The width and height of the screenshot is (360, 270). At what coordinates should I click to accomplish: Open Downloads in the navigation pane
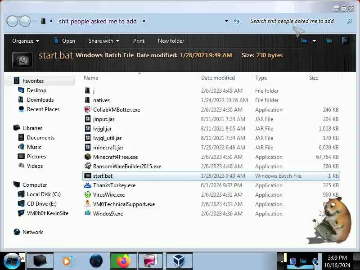point(40,99)
